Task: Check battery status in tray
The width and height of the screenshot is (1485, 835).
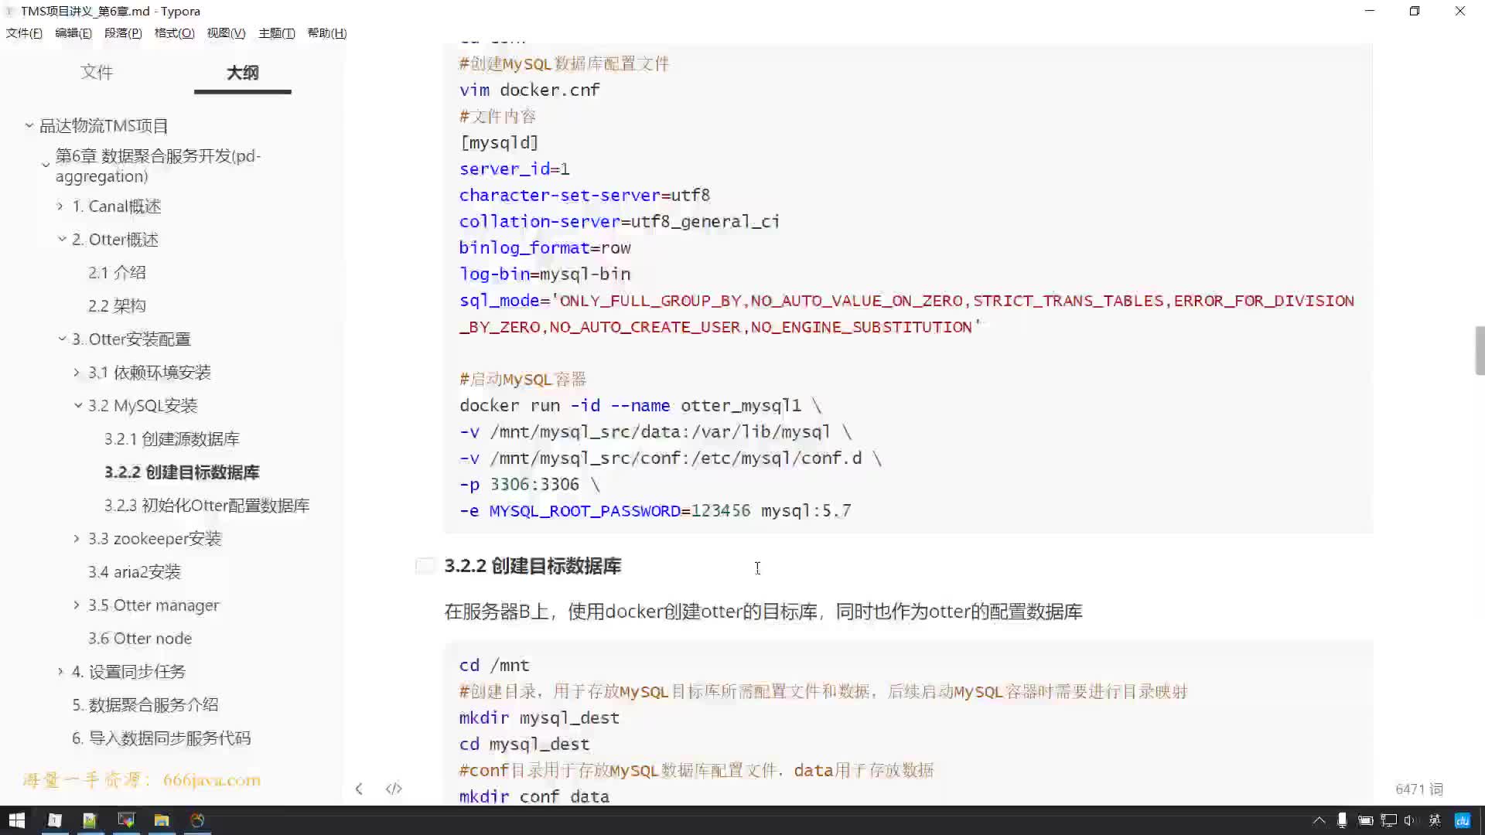Action: pyautogui.click(x=1365, y=820)
